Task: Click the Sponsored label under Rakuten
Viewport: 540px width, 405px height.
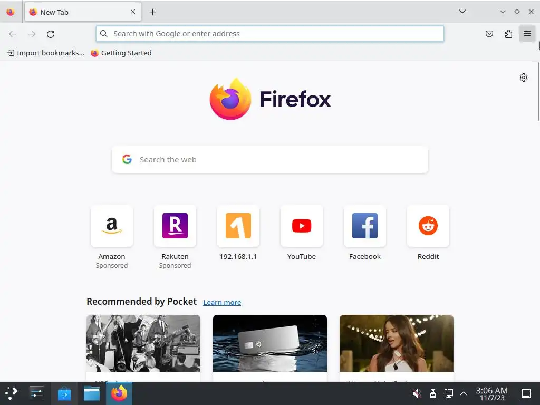Action: (175, 266)
